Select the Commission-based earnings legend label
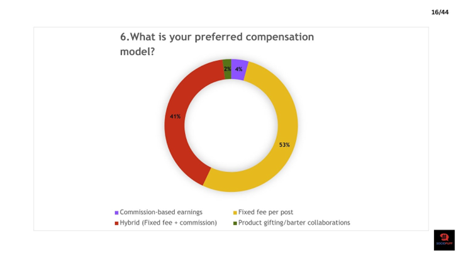Screen dimensions: 463x254 [x=161, y=212]
